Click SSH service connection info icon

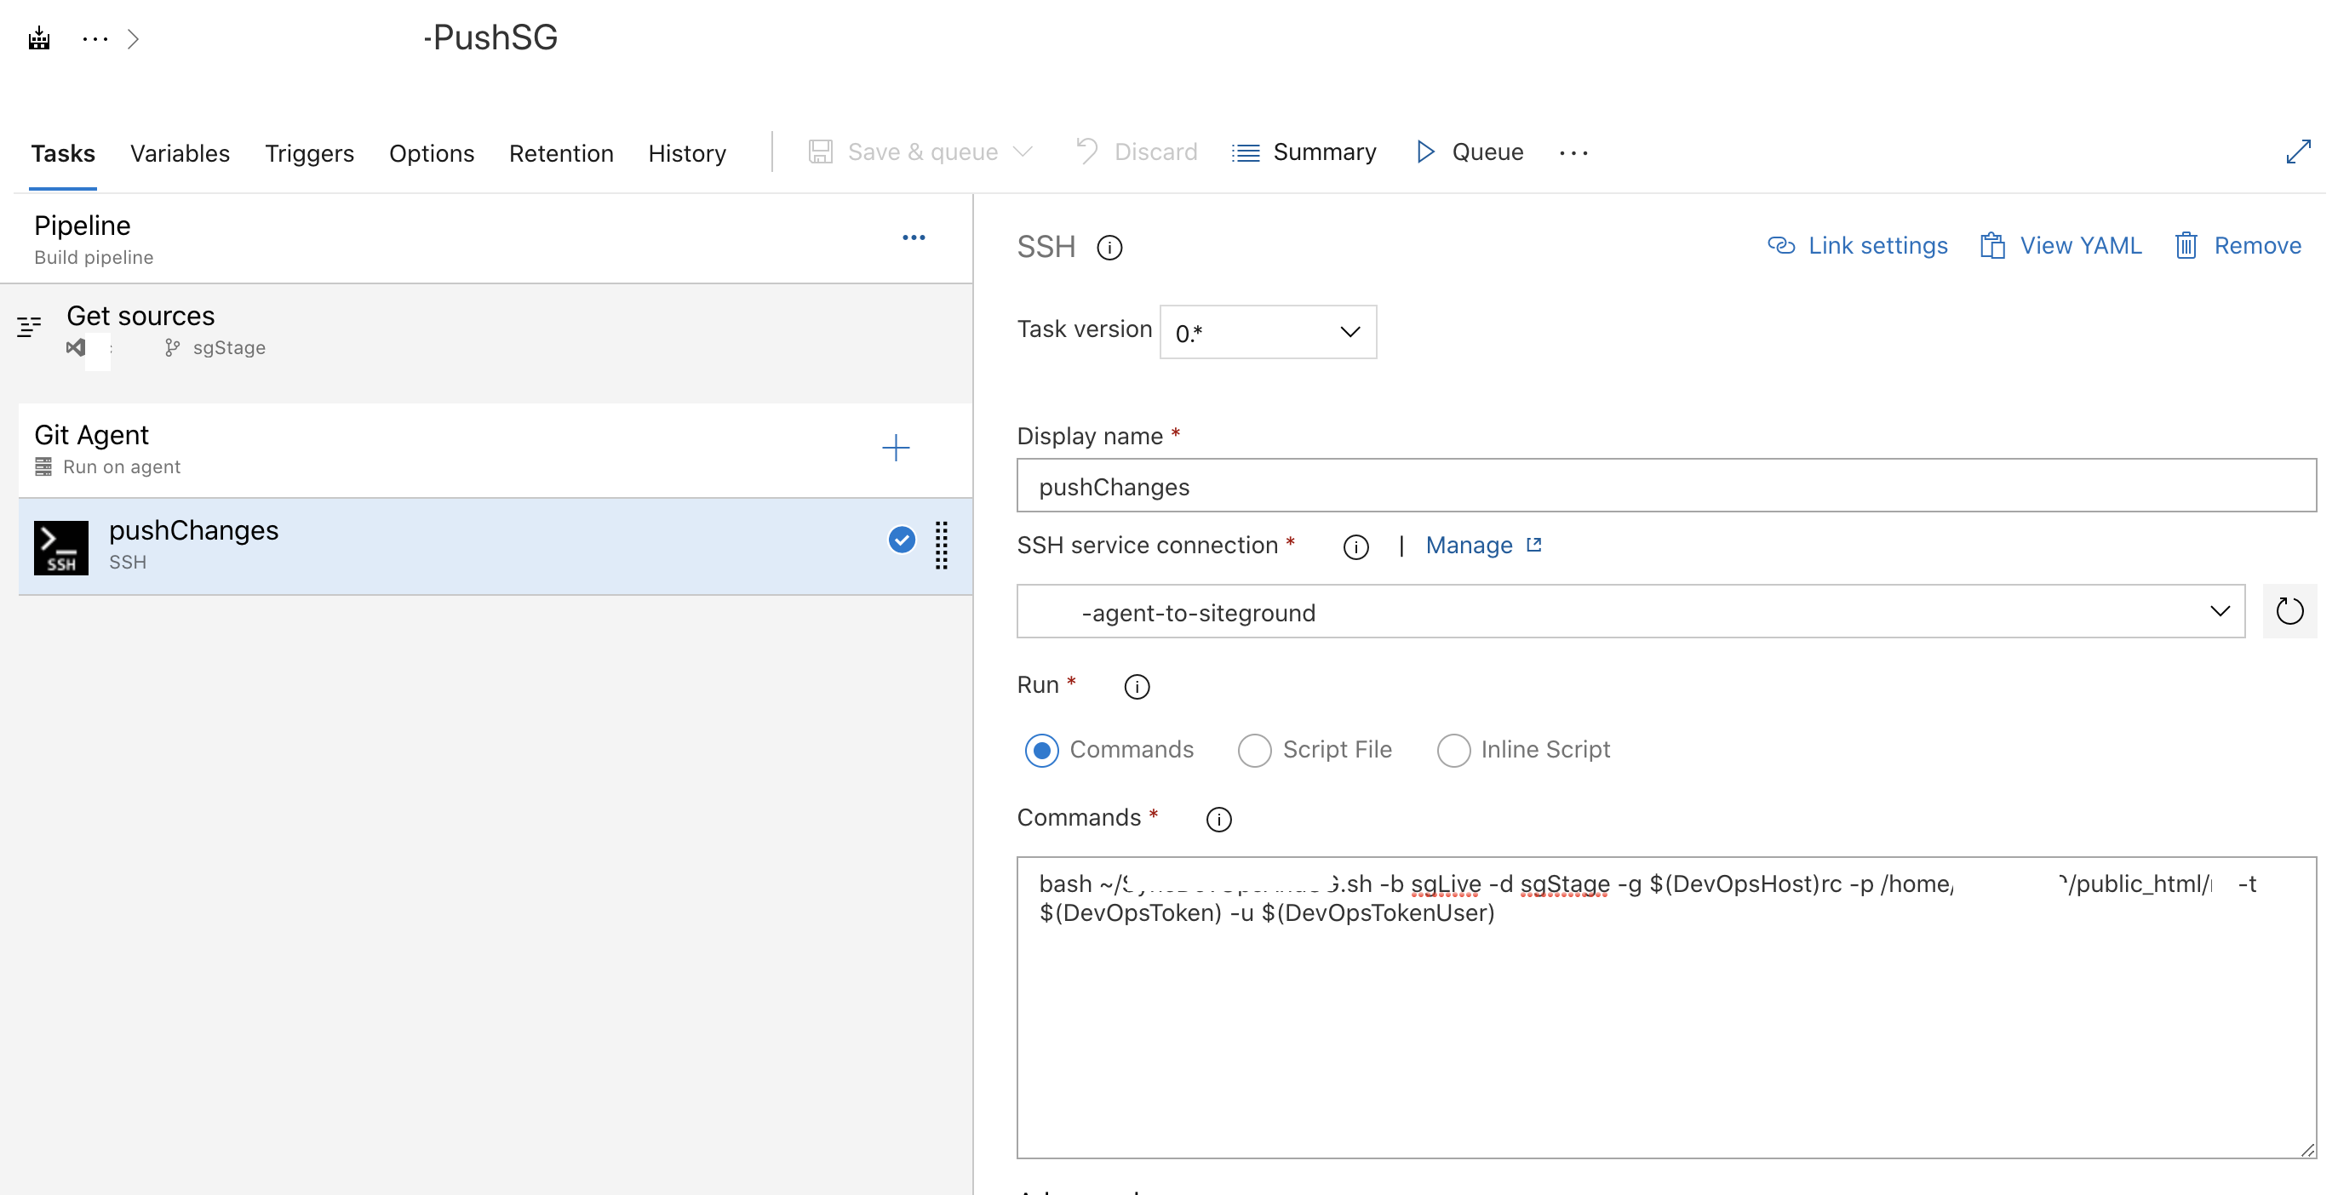(x=1355, y=547)
